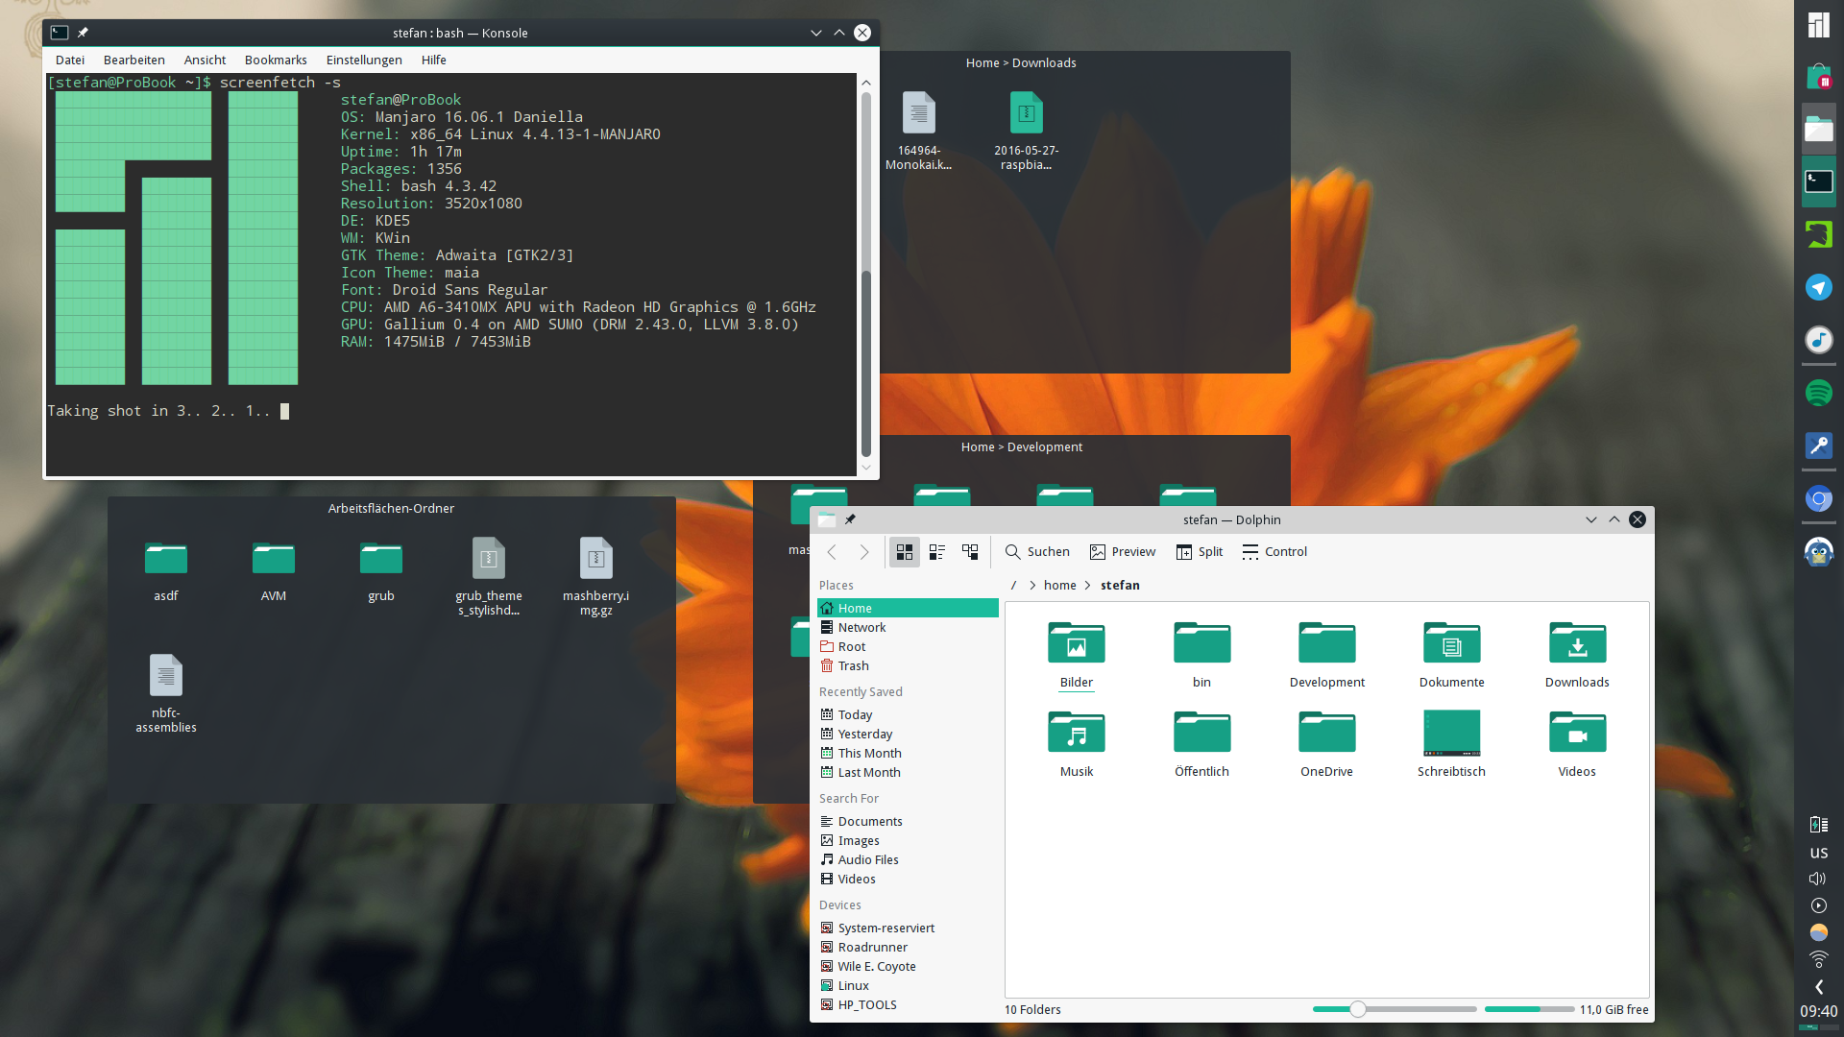Open the Bookmarks menu in Konsole
Image resolution: width=1844 pixels, height=1037 pixels.
pos(276,60)
